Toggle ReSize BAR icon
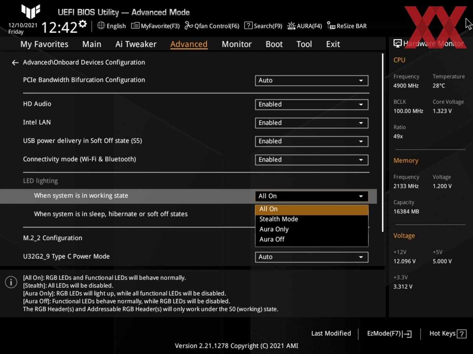The width and height of the screenshot is (473, 354). pos(331,26)
